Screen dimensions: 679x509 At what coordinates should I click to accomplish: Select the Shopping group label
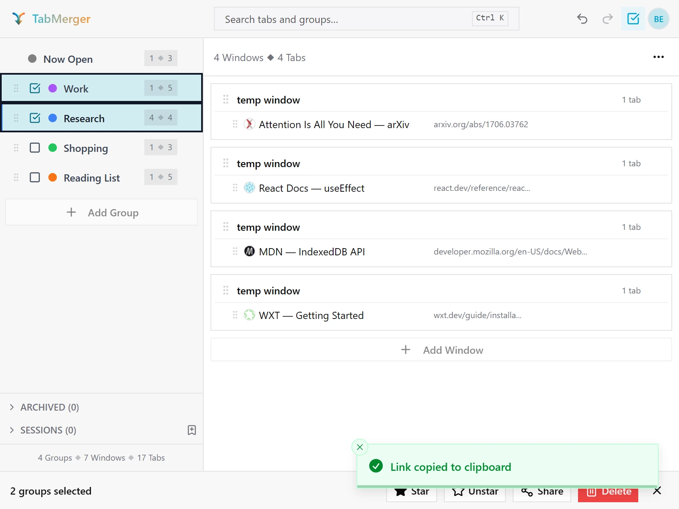(x=86, y=148)
